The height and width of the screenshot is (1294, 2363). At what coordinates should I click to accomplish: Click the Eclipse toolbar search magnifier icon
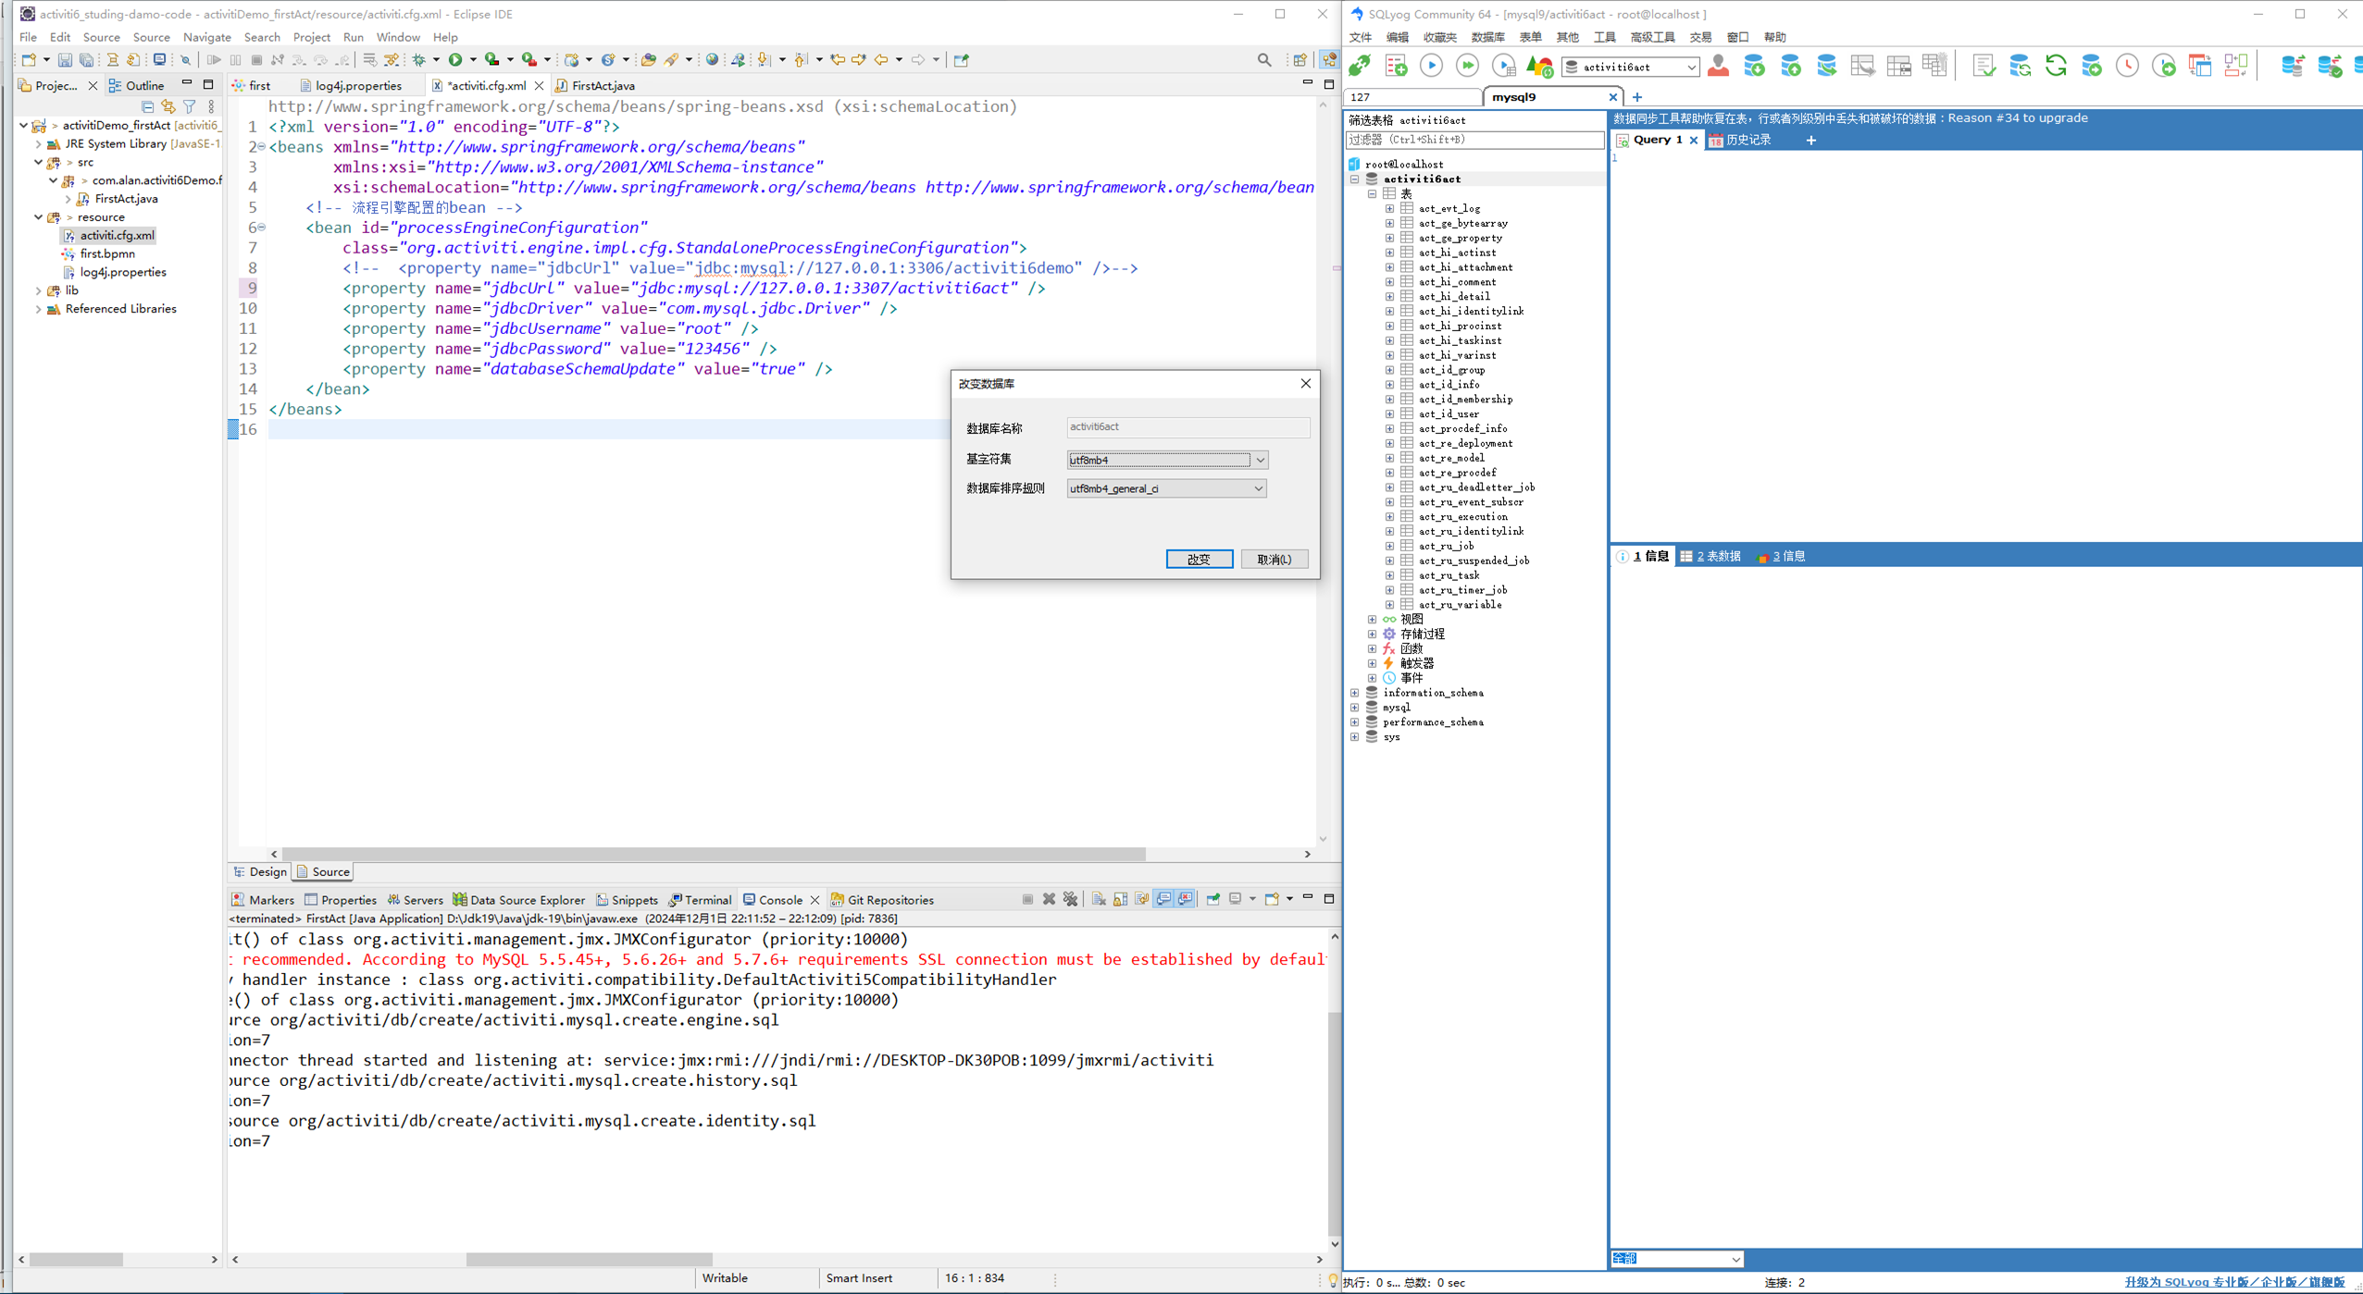tap(1264, 60)
